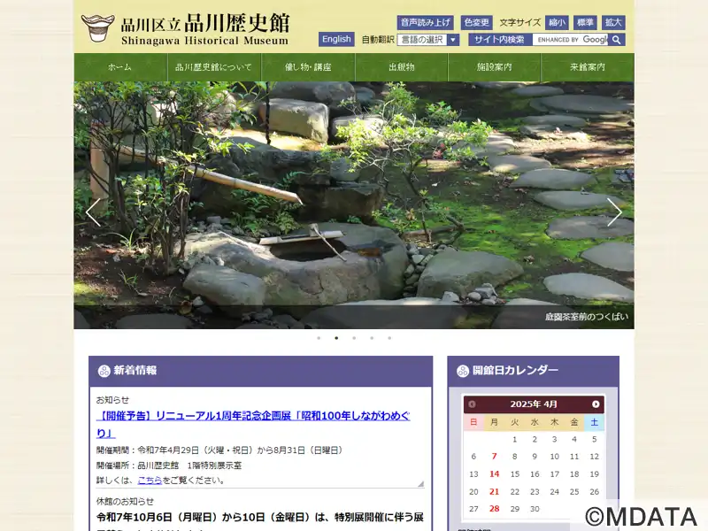
Task: Click the 開館日カレンダー panel header
Action: (534, 371)
